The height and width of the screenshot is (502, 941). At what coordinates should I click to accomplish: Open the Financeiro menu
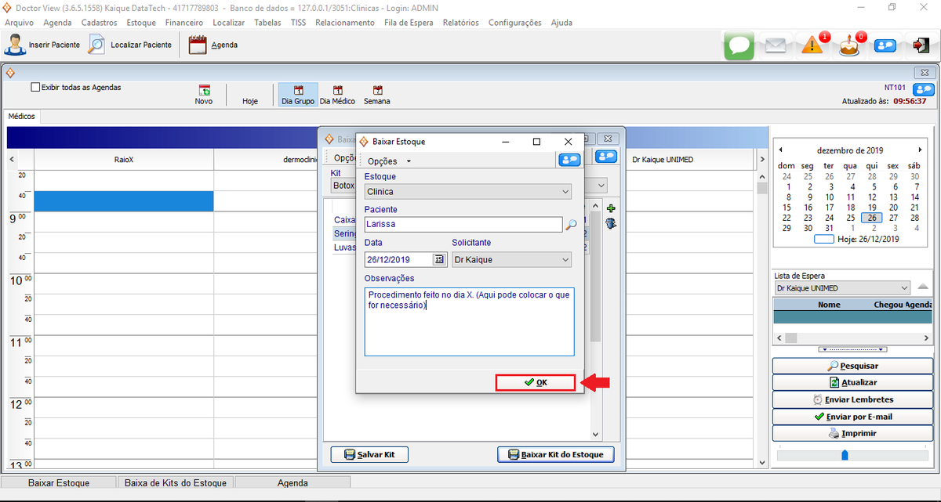[183, 23]
